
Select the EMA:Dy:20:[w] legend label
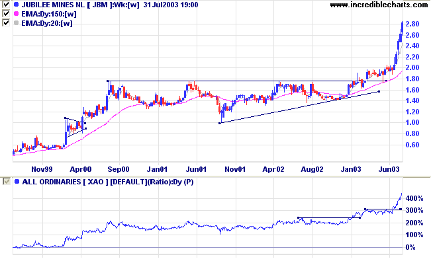[47, 23]
